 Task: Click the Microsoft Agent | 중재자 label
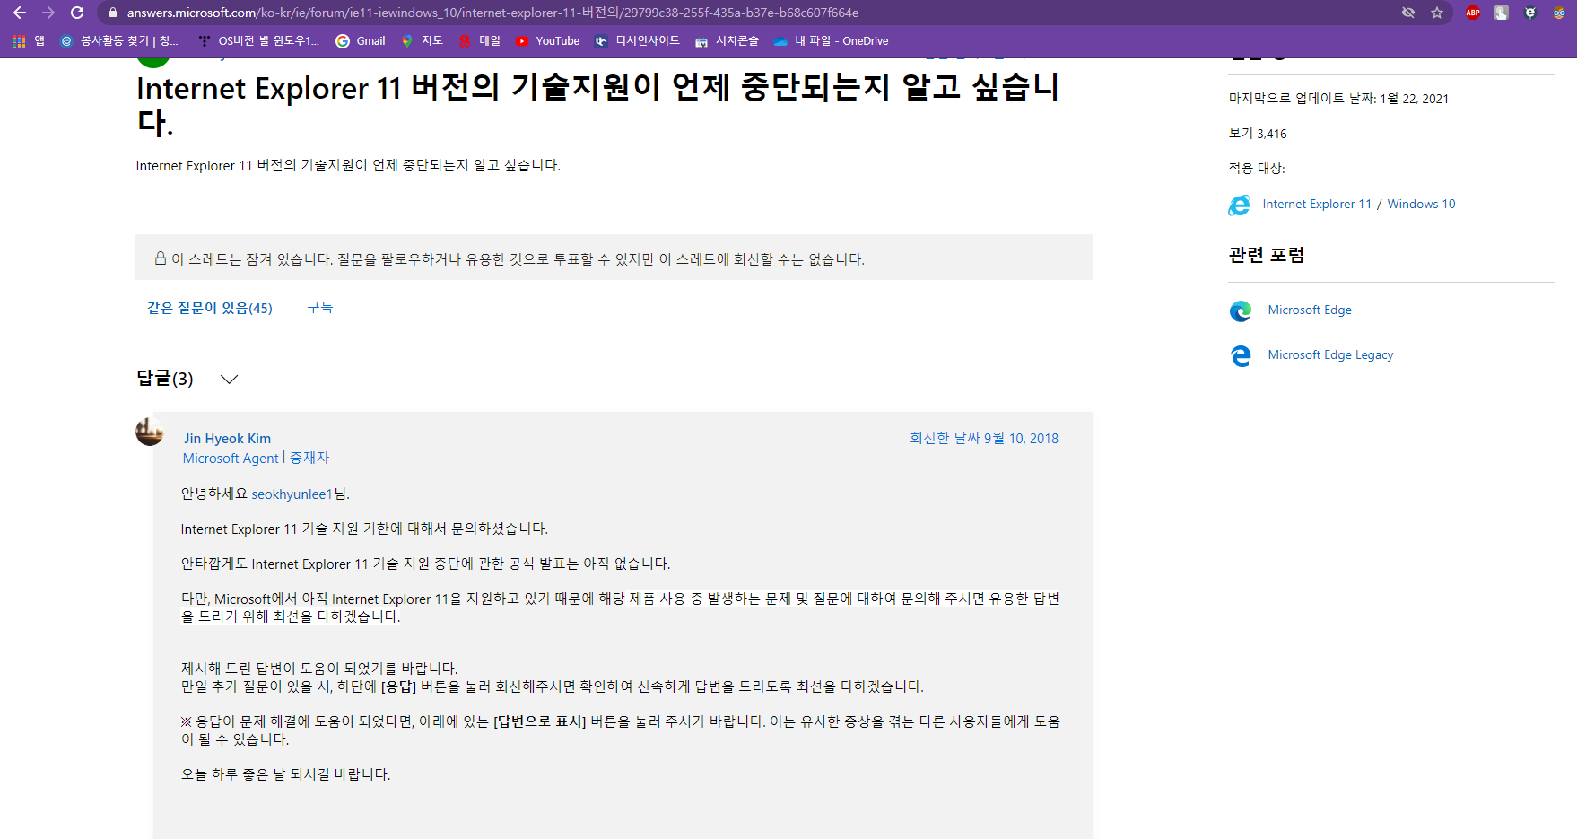pyautogui.click(x=256, y=458)
